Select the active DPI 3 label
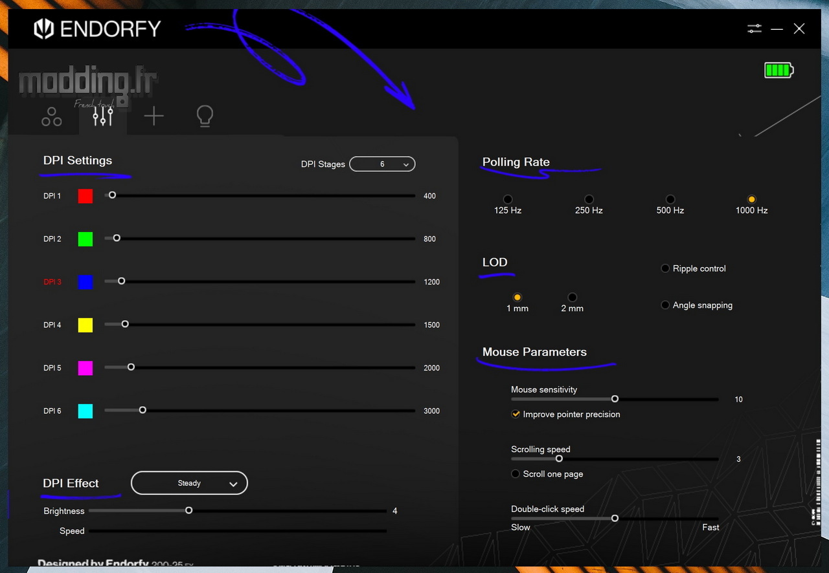The width and height of the screenshot is (829, 573). tap(52, 282)
